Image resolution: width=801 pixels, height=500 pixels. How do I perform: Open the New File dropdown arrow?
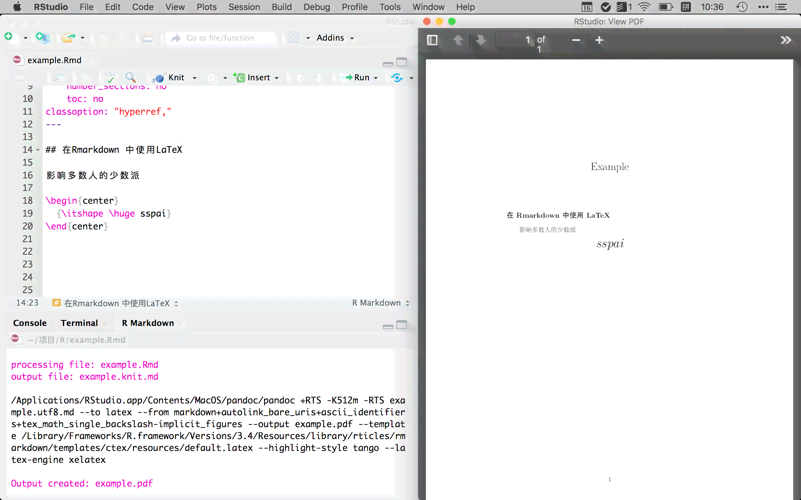tap(25, 38)
